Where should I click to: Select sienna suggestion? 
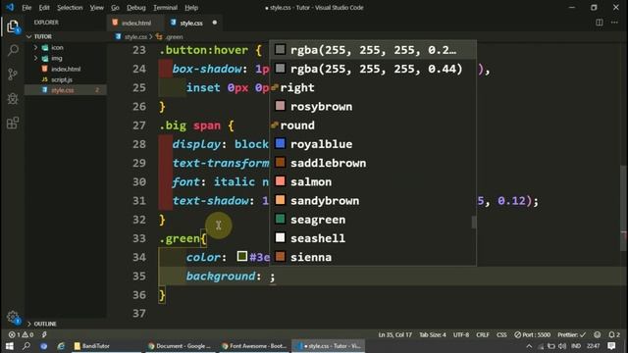click(x=373, y=257)
